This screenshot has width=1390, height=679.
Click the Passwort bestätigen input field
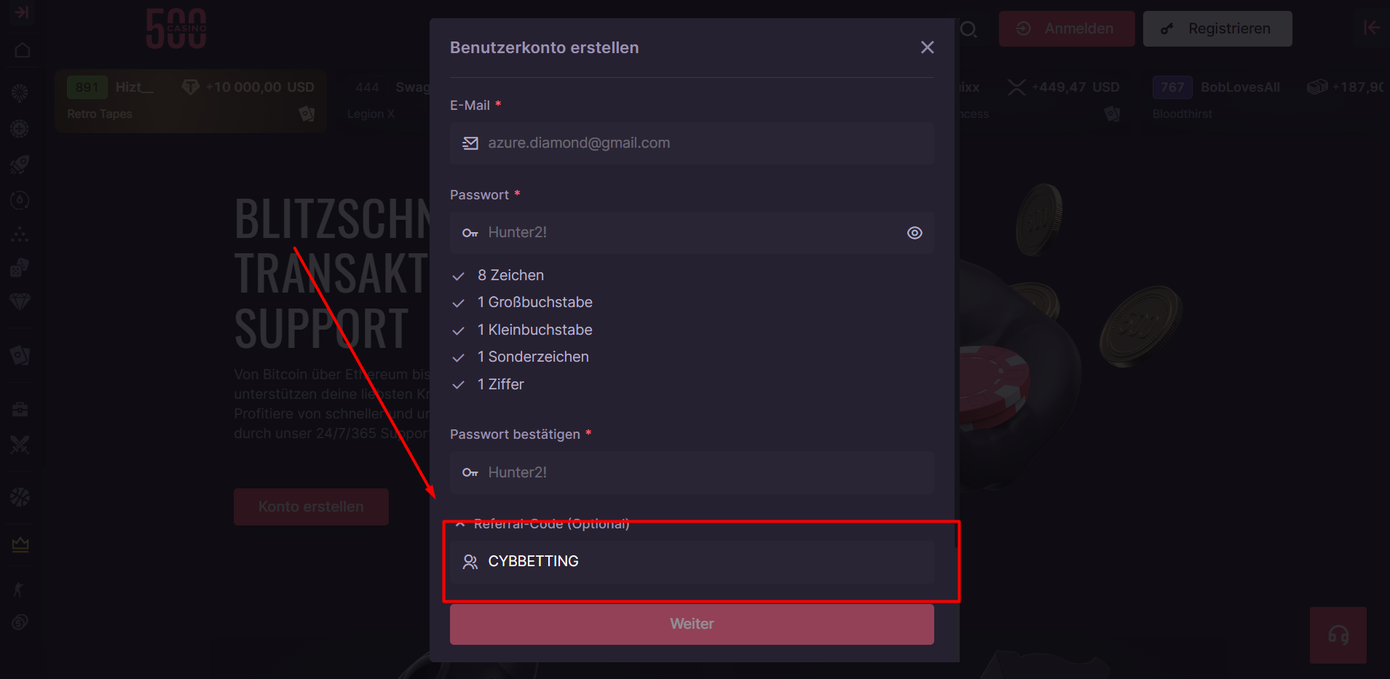click(x=692, y=472)
